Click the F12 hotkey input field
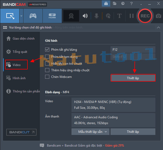 133,49
